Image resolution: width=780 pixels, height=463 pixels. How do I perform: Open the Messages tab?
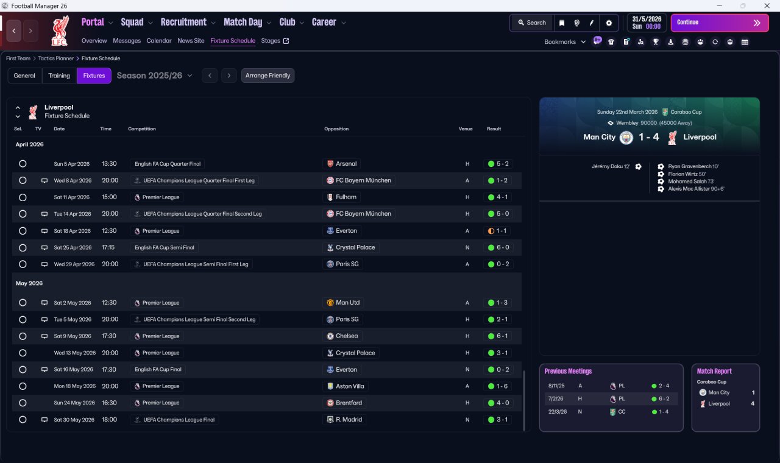tap(127, 41)
